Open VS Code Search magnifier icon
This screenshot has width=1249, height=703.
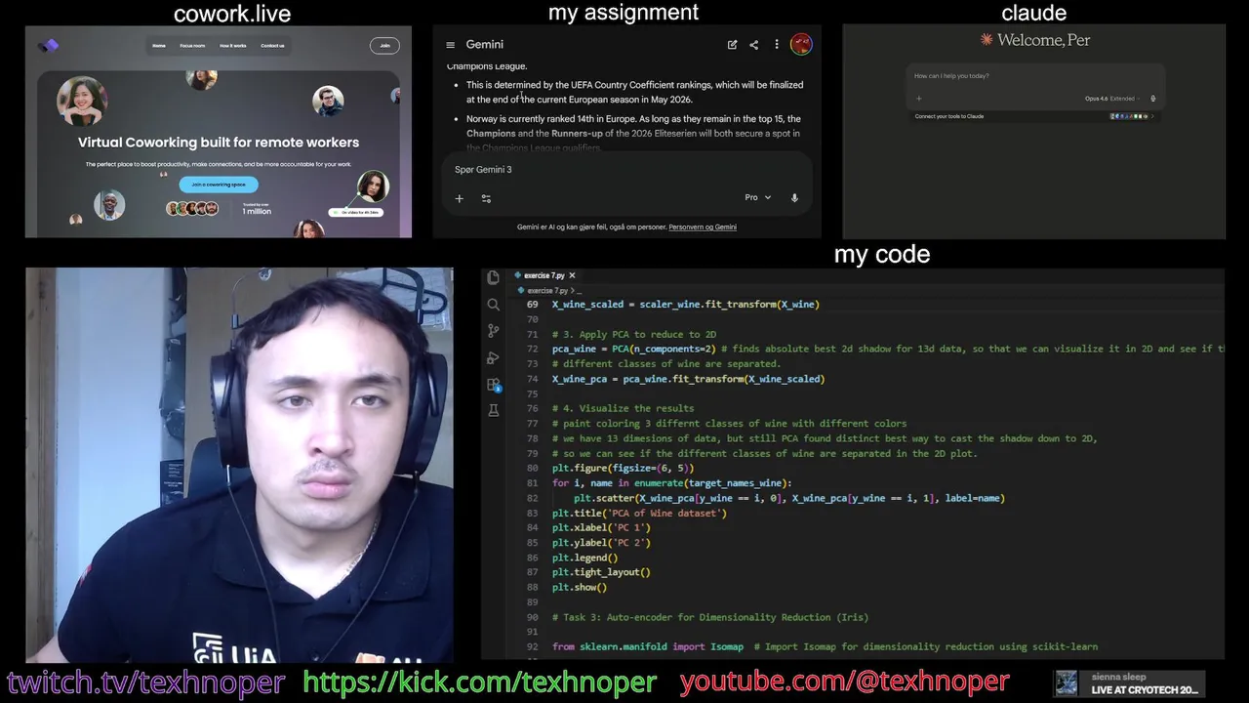[494, 305]
